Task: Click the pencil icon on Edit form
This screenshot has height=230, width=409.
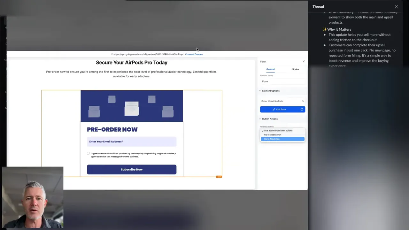Action: (274, 109)
